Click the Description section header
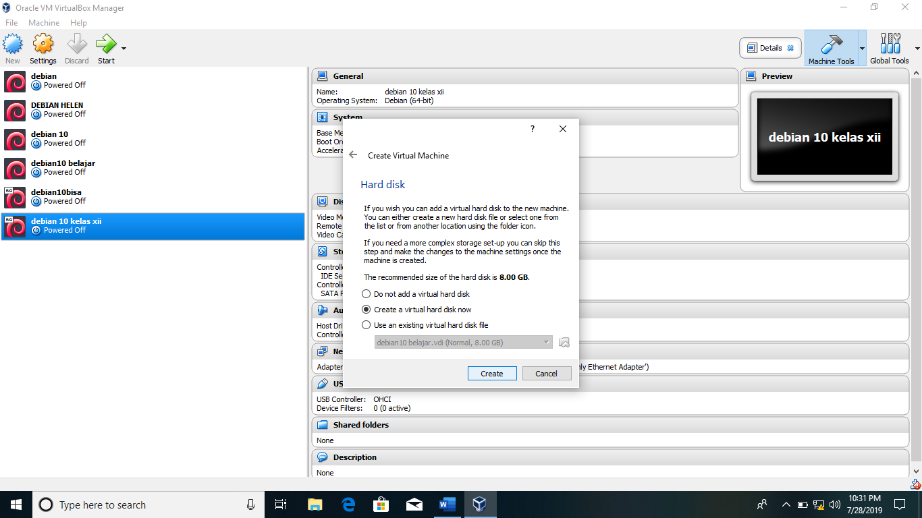The image size is (922, 518). (610, 457)
